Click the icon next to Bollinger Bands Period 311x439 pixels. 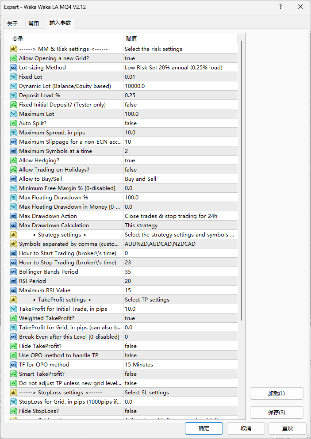pos(14,272)
